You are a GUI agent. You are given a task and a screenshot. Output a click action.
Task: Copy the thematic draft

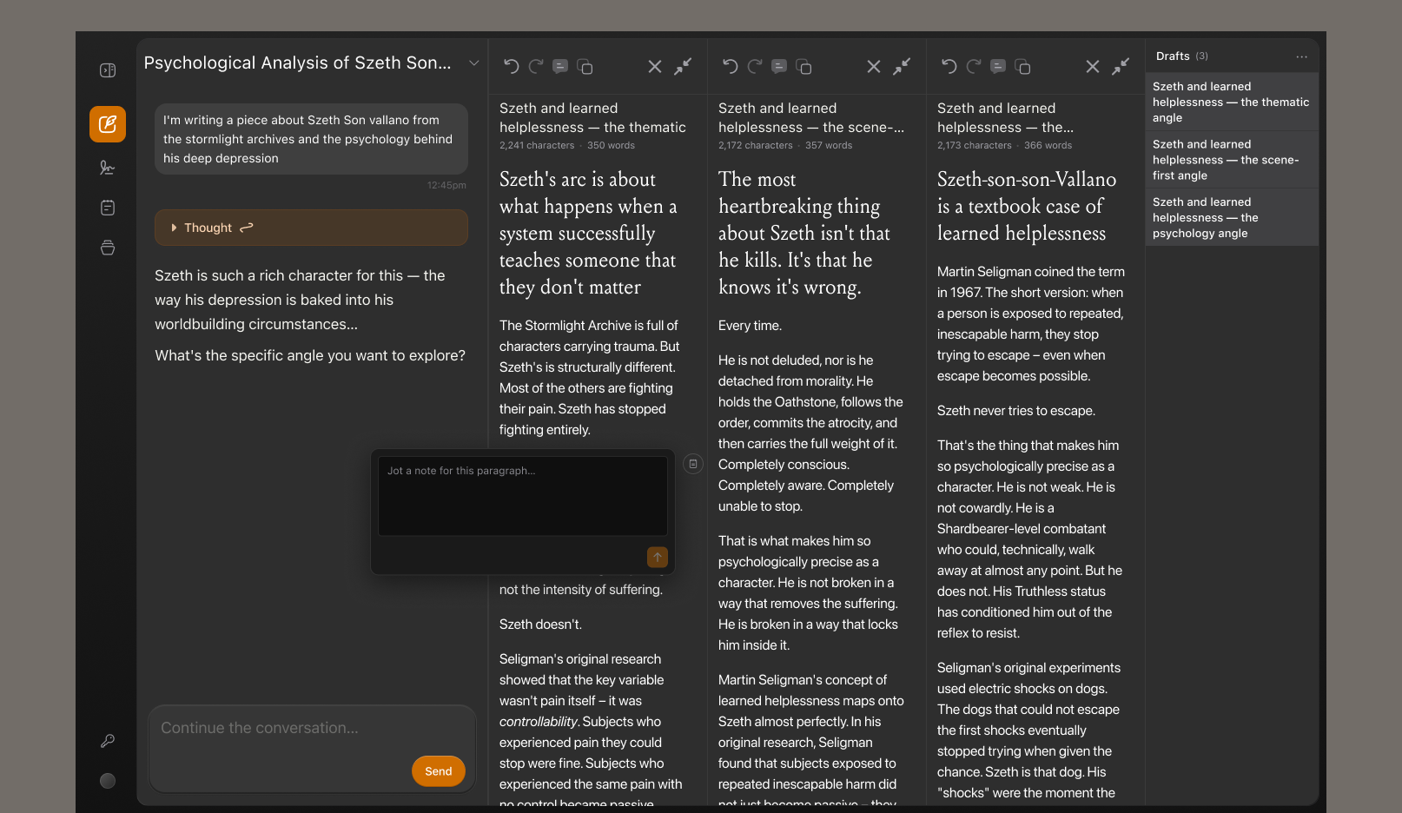(585, 67)
